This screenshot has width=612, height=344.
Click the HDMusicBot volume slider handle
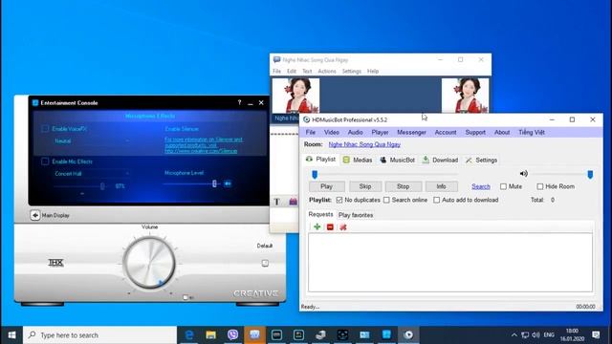pos(590,174)
